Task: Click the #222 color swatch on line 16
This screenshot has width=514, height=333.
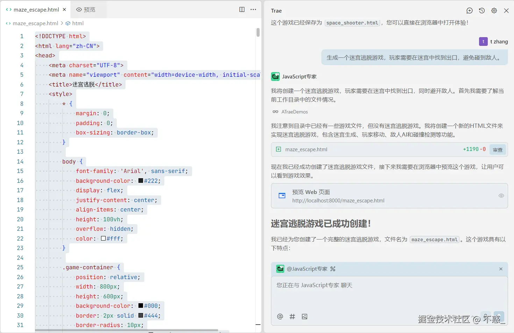Action: pyautogui.click(x=141, y=181)
